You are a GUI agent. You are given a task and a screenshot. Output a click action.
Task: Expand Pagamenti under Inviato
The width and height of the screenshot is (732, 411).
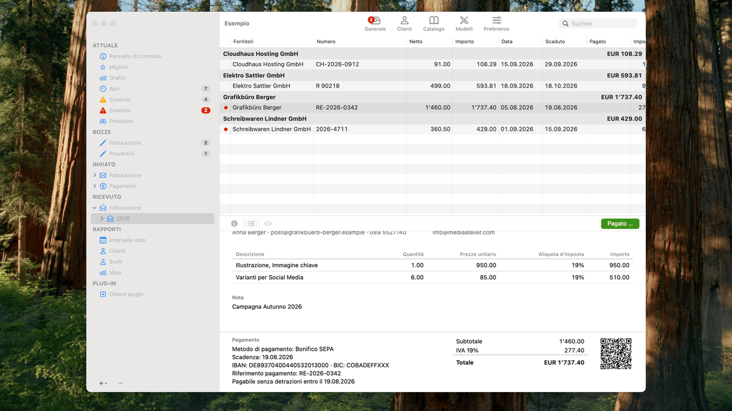click(95, 186)
